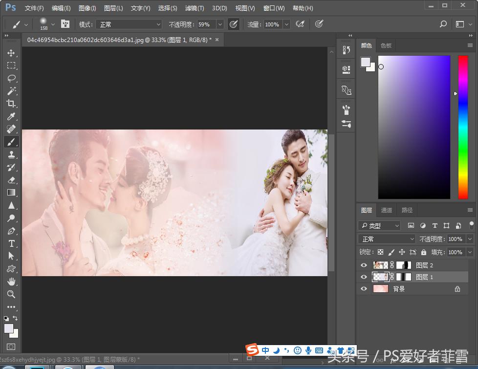
Task: Select the Zoom tool
Action: coord(11,294)
